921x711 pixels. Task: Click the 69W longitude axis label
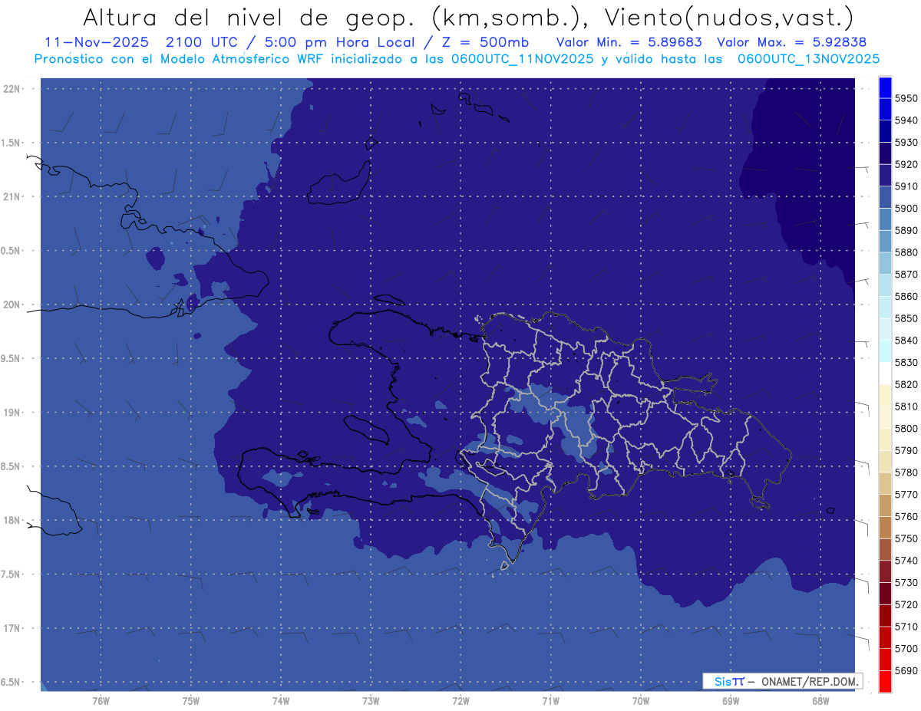731,701
